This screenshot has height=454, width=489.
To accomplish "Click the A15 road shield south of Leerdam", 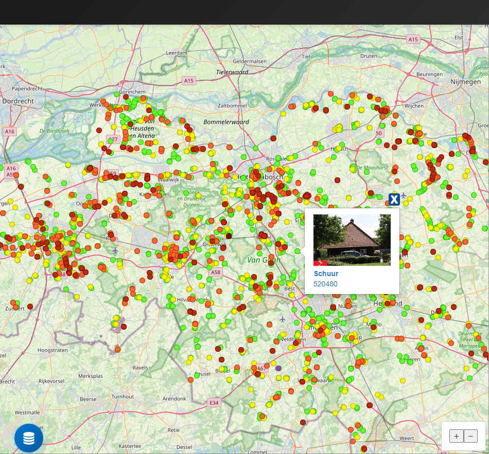I will [189, 81].
